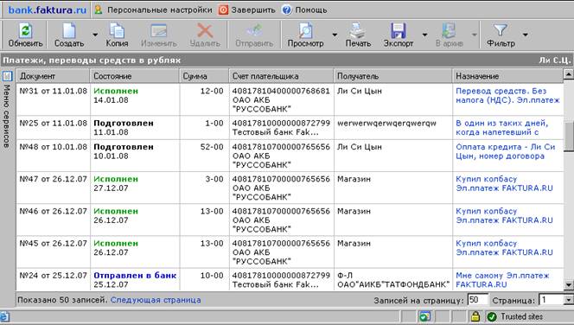Viewport: 574px width, 325px height.
Task: Click the Завершить logout icon
Action: pyautogui.click(x=223, y=10)
